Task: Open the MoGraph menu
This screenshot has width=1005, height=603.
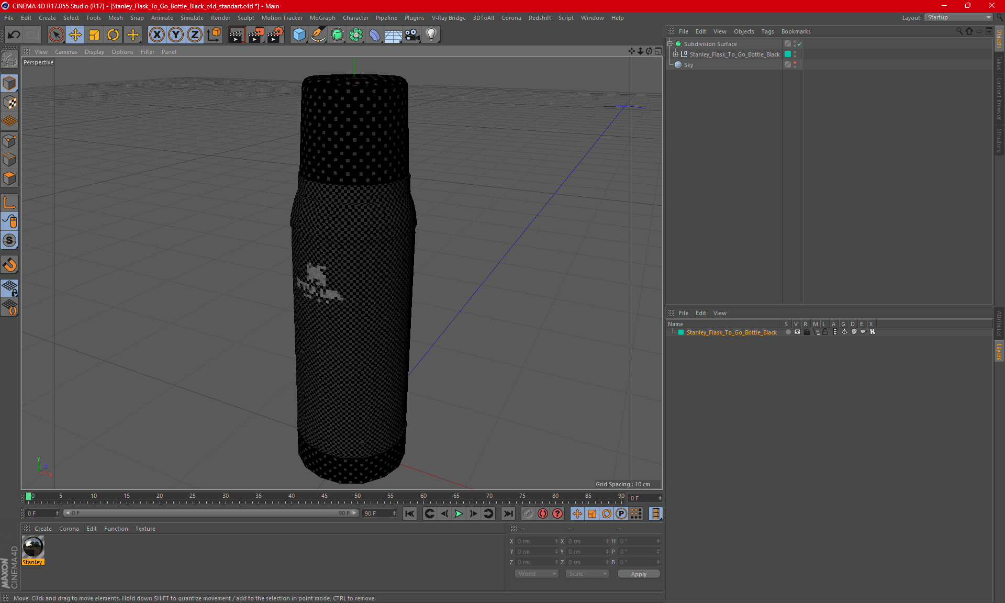Action: click(322, 18)
